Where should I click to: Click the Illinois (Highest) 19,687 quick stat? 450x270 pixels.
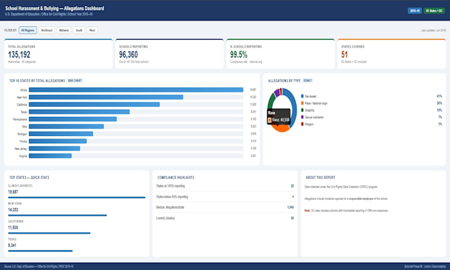tap(13, 192)
